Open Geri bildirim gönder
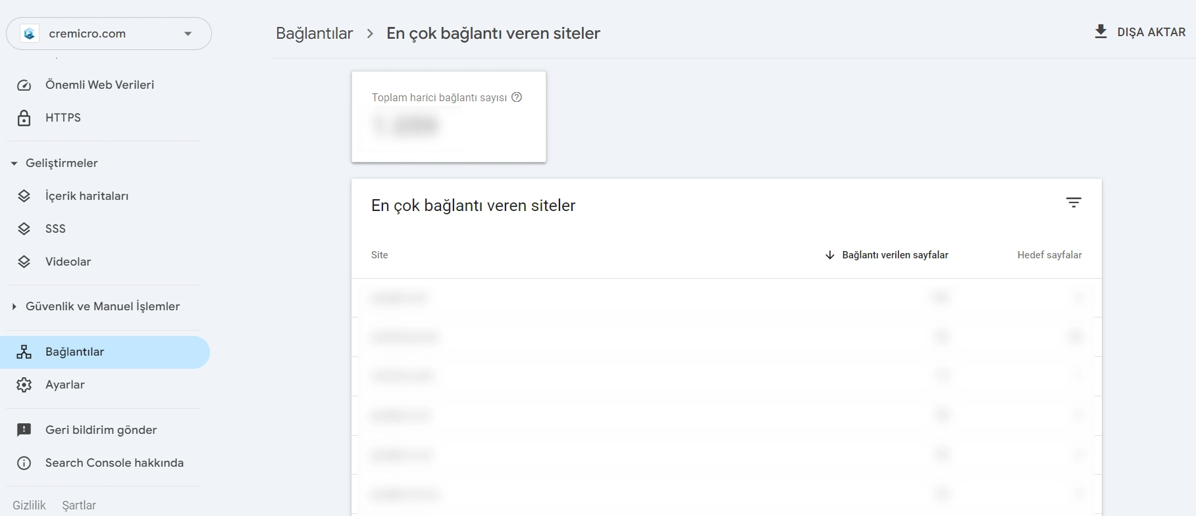 101,430
